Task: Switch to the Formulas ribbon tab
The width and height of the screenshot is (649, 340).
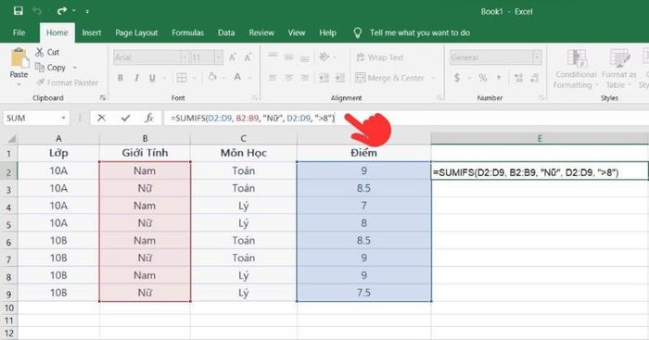Action: tap(188, 32)
